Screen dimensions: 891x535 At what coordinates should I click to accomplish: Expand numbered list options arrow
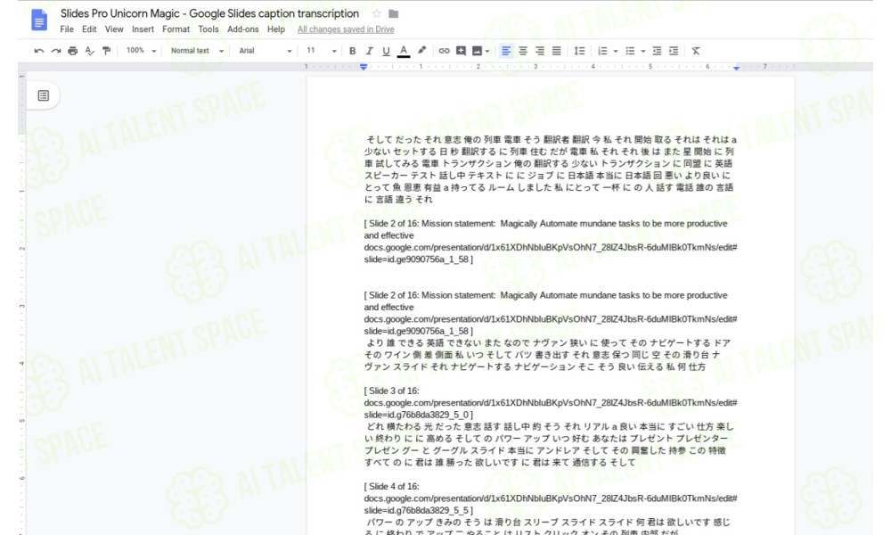(x=616, y=52)
